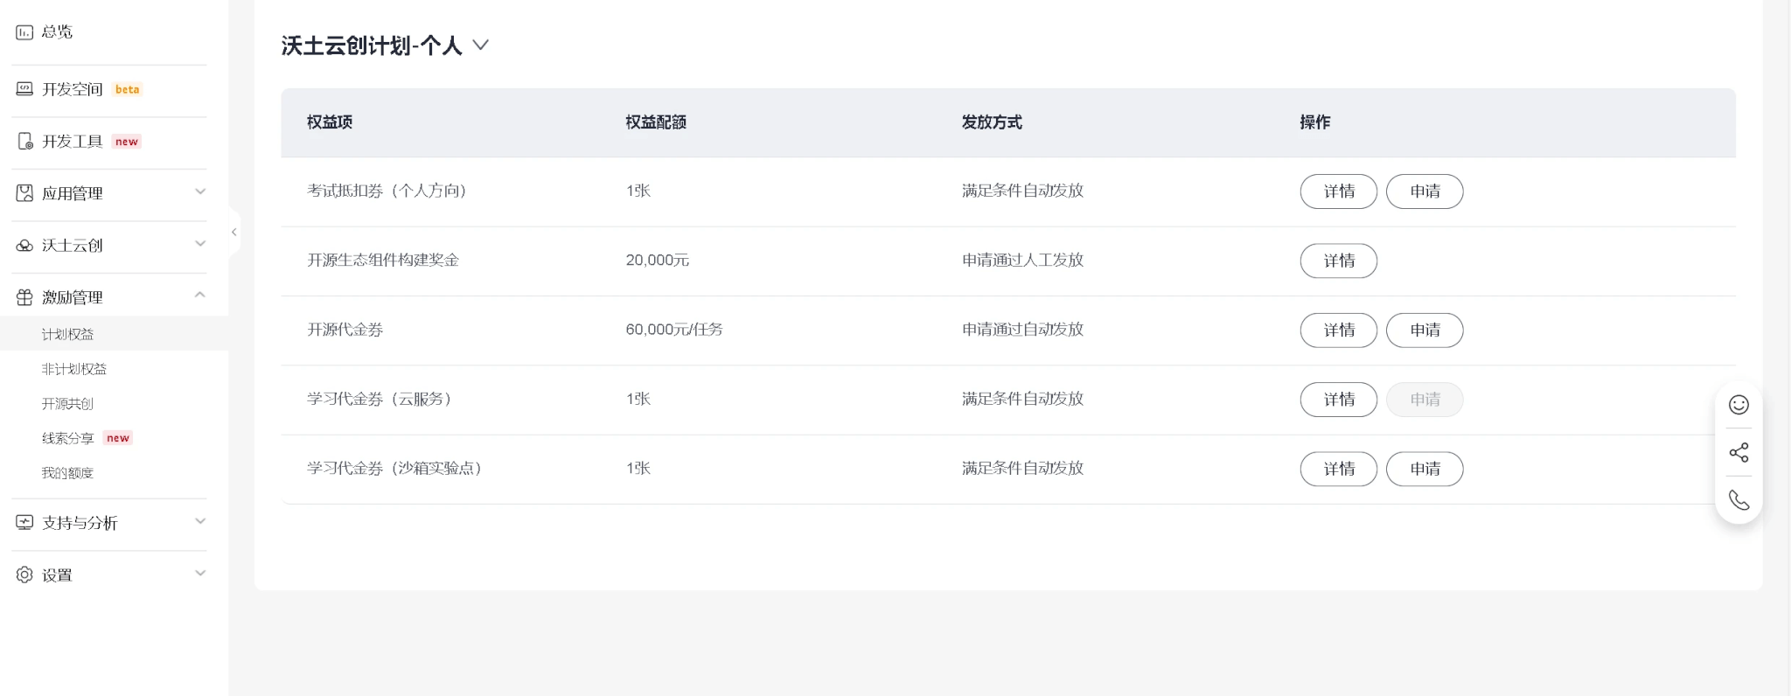This screenshot has height=696, width=1791.
Task: Click the 应用管理 sidebar icon
Action: [x=24, y=193]
